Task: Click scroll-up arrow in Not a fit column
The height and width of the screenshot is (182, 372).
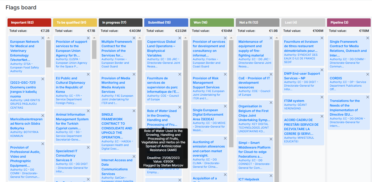Action: pos(277,38)
